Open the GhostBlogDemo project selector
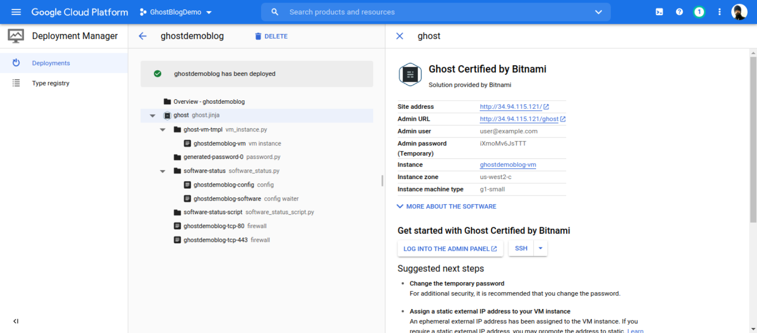The width and height of the screenshot is (757, 333). [175, 12]
